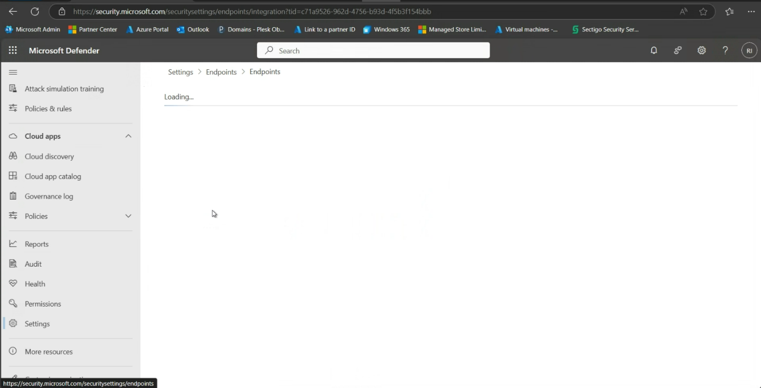Open the Microsoft 365 app launcher waffle
This screenshot has height=388, width=761.
(13, 50)
